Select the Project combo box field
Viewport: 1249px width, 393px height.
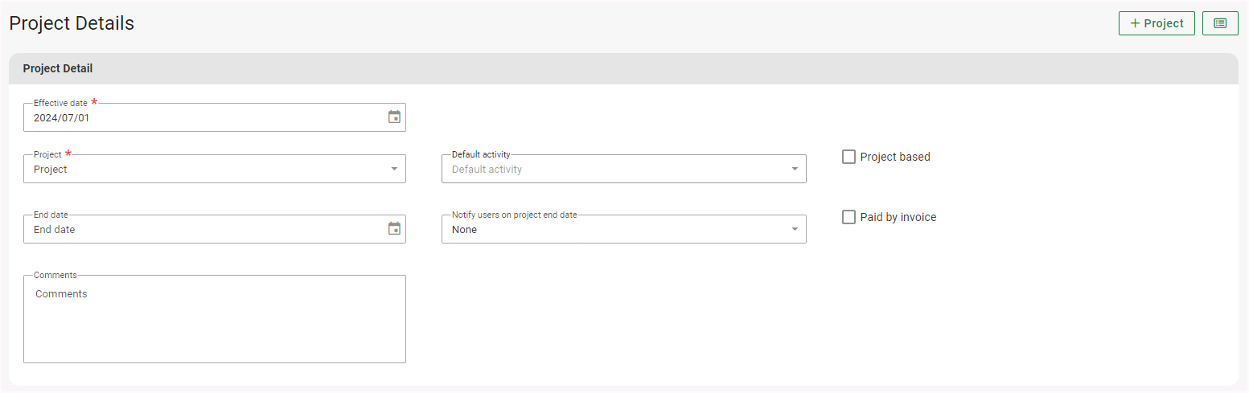click(201, 169)
